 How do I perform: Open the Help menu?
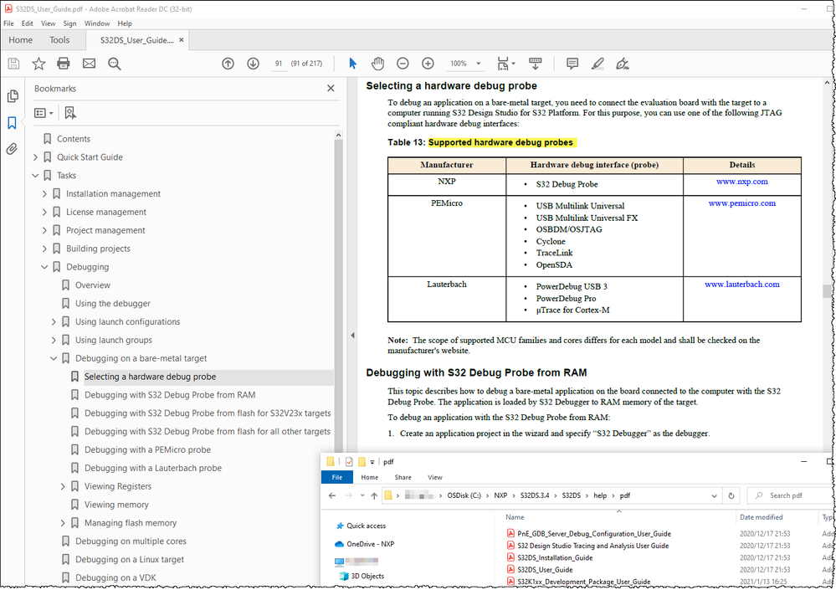pos(125,23)
